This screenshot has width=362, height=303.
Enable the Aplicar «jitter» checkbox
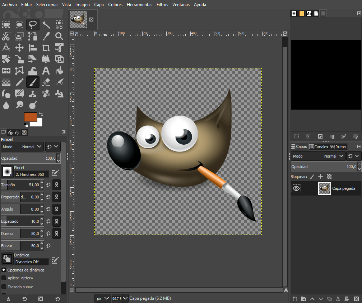click(x=4, y=278)
